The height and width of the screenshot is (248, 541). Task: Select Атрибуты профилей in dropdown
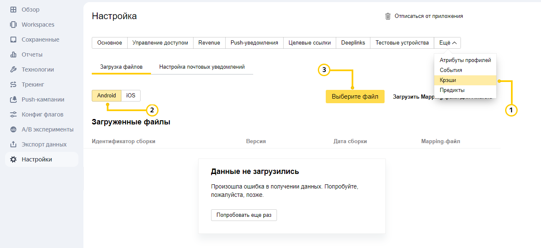(465, 60)
